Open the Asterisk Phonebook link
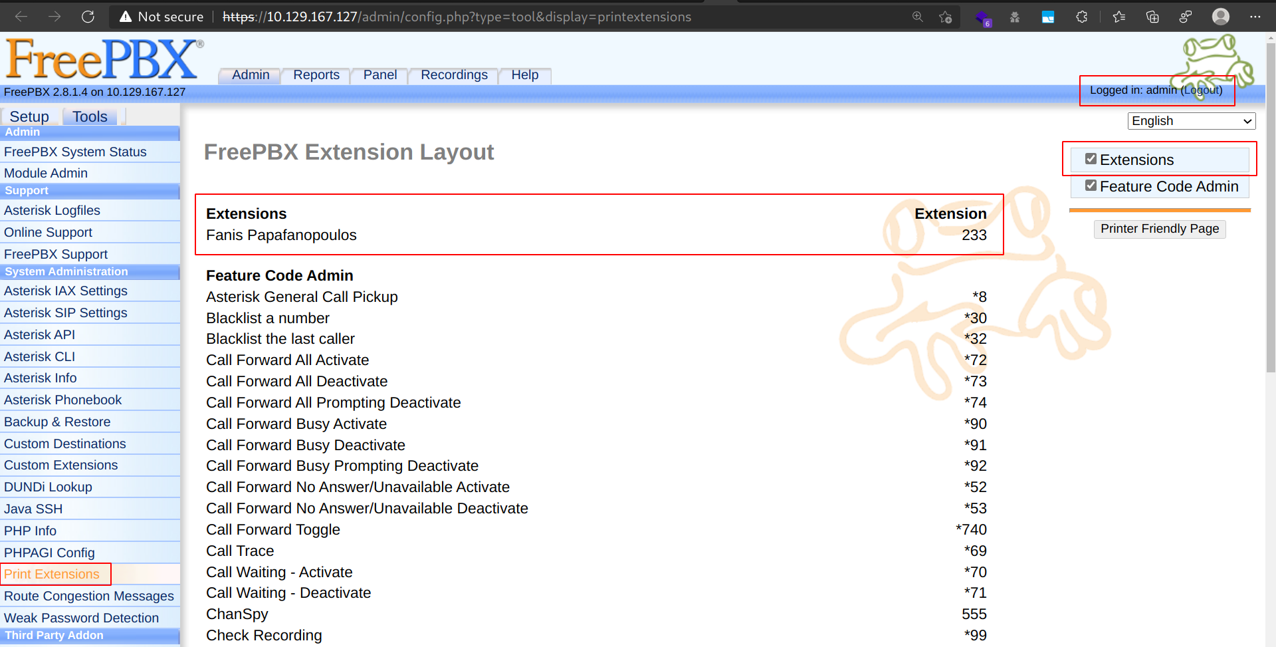1276x647 pixels. (62, 400)
